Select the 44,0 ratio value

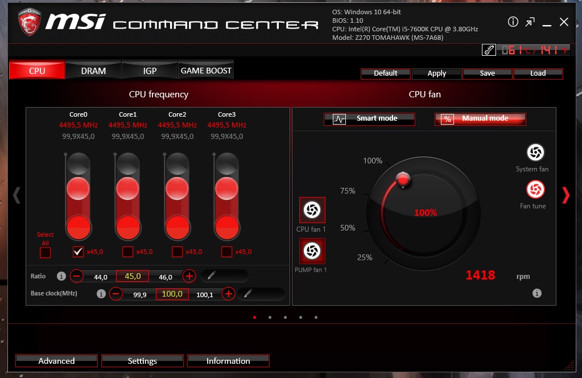pyautogui.click(x=101, y=277)
